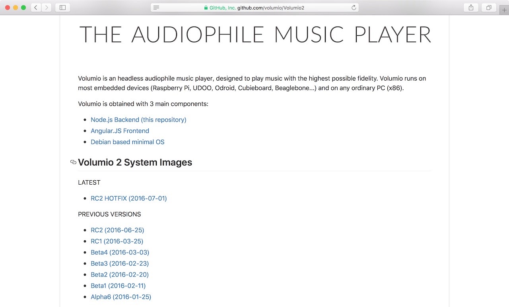This screenshot has width=509, height=307.
Task: Open Node.js Backend repository link
Action: (x=138, y=120)
